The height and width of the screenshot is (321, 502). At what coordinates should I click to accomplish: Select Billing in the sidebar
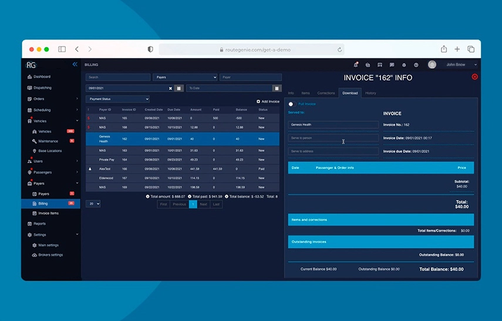pyautogui.click(x=50, y=204)
